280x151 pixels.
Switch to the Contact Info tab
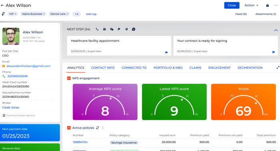103,68
